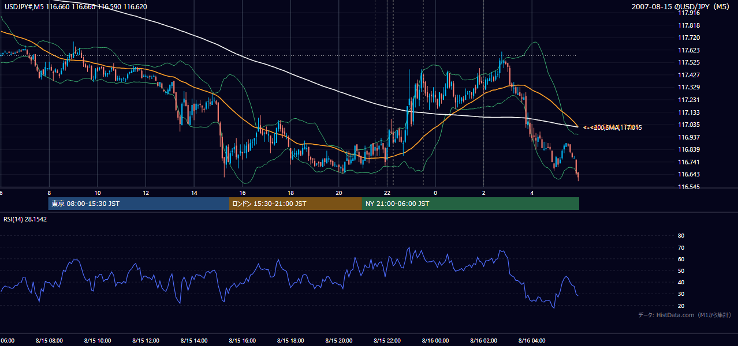This screenshot has height=346, width=738.
Task: Click hour label 0 under the price chart
Action: click(x=435, y=193)
